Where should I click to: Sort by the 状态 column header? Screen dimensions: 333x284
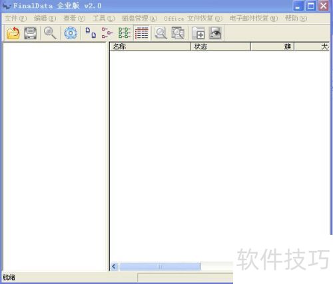tap(220, 47)
